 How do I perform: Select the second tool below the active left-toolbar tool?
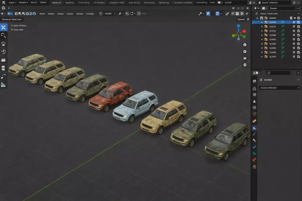4,43
